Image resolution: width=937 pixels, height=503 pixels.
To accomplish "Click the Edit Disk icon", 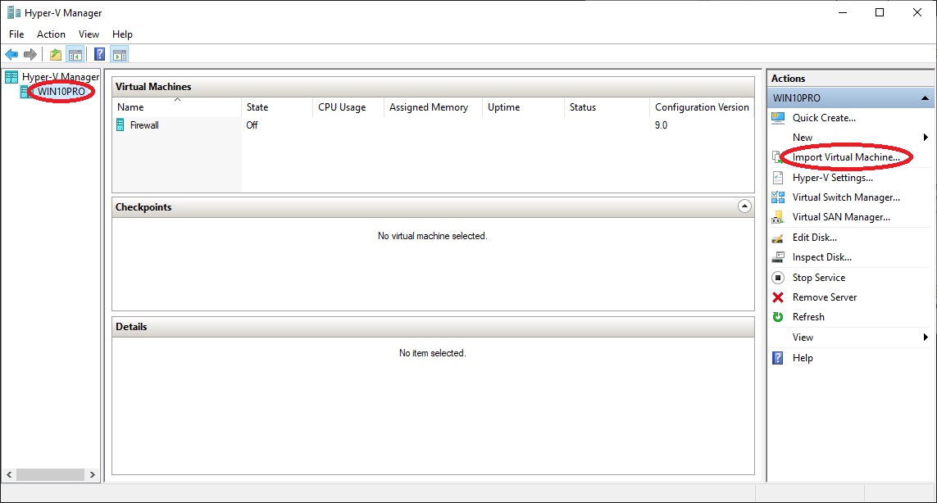I will point(778,238).
